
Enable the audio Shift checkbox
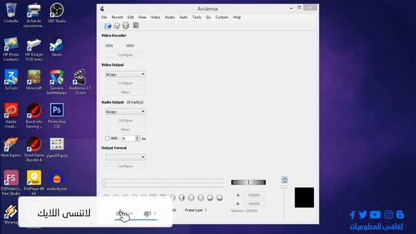[x=107, y=138]
